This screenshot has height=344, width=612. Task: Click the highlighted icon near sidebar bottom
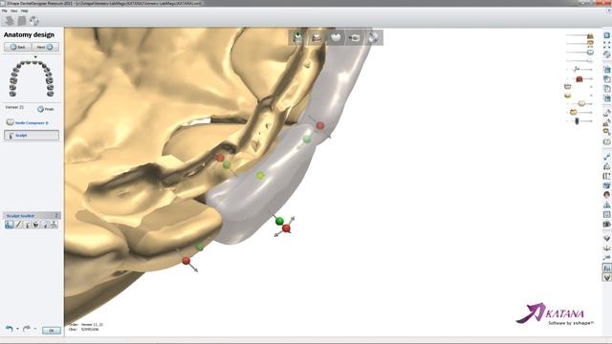tap(607, 268)
